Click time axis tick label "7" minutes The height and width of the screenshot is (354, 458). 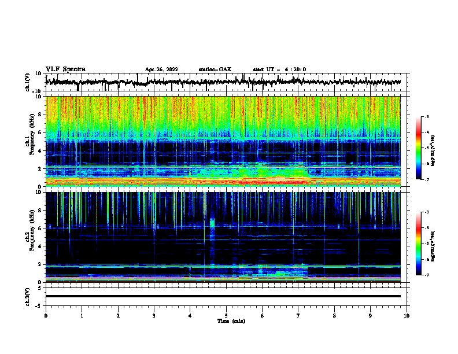pyautogui.click(x=298, y=316)
